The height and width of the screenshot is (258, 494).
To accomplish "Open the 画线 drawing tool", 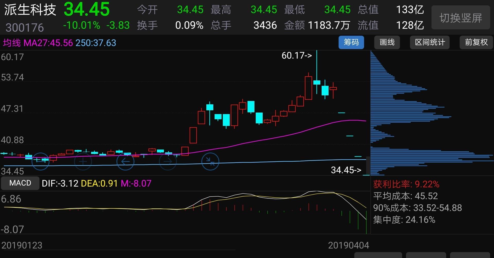I will point(387,42).
